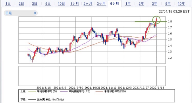
Task: Click the timestamp 22/01/18 03:29 EST
Action: (174, 12)
